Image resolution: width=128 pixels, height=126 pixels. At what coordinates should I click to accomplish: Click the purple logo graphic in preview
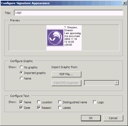55,38
